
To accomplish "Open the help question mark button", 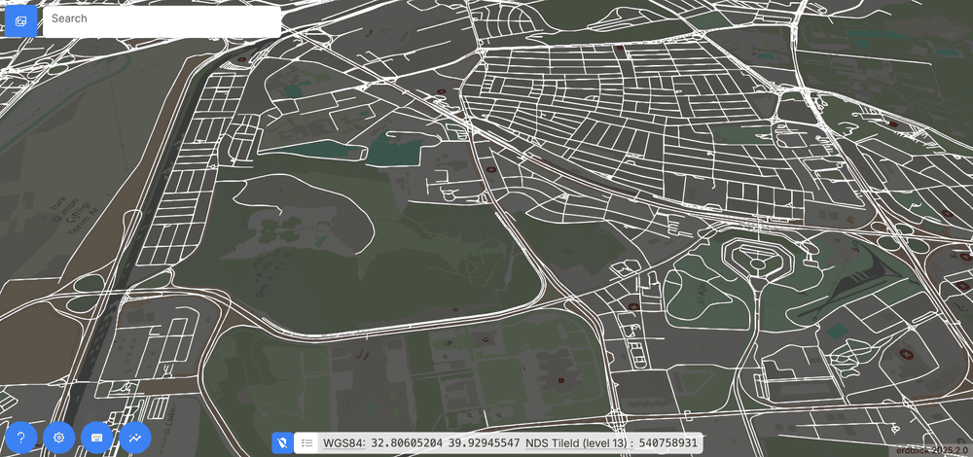I will coord(20,438).
